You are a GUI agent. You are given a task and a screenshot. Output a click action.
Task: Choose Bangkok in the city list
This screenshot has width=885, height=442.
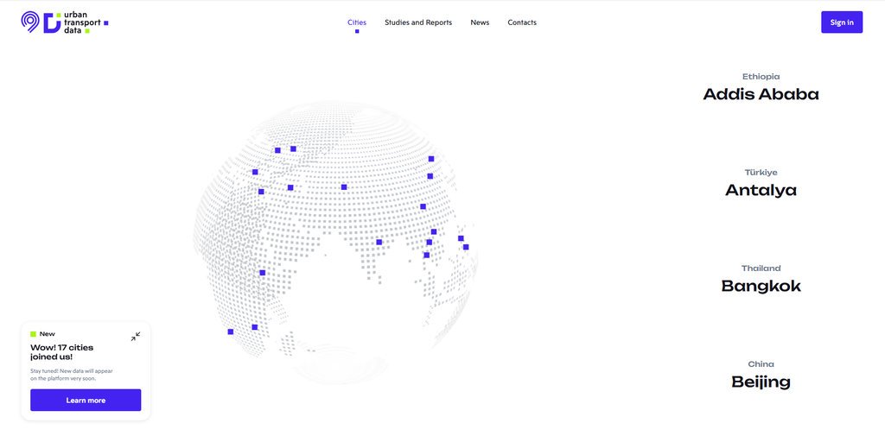pyautogui.click(x=761, y=286)
